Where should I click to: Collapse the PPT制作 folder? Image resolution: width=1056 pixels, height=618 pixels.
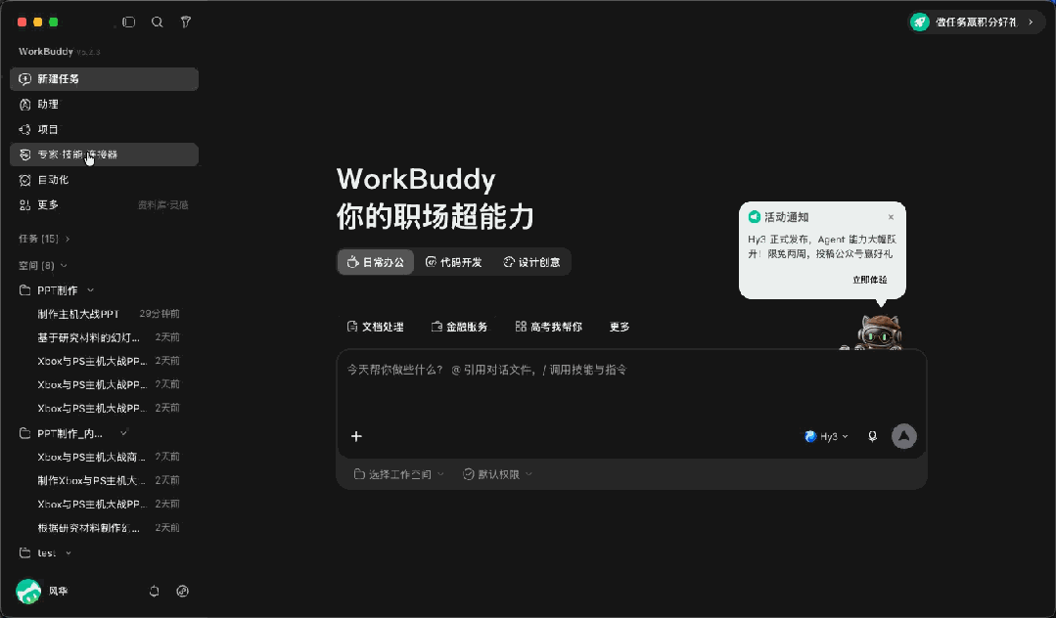[90, 290]
